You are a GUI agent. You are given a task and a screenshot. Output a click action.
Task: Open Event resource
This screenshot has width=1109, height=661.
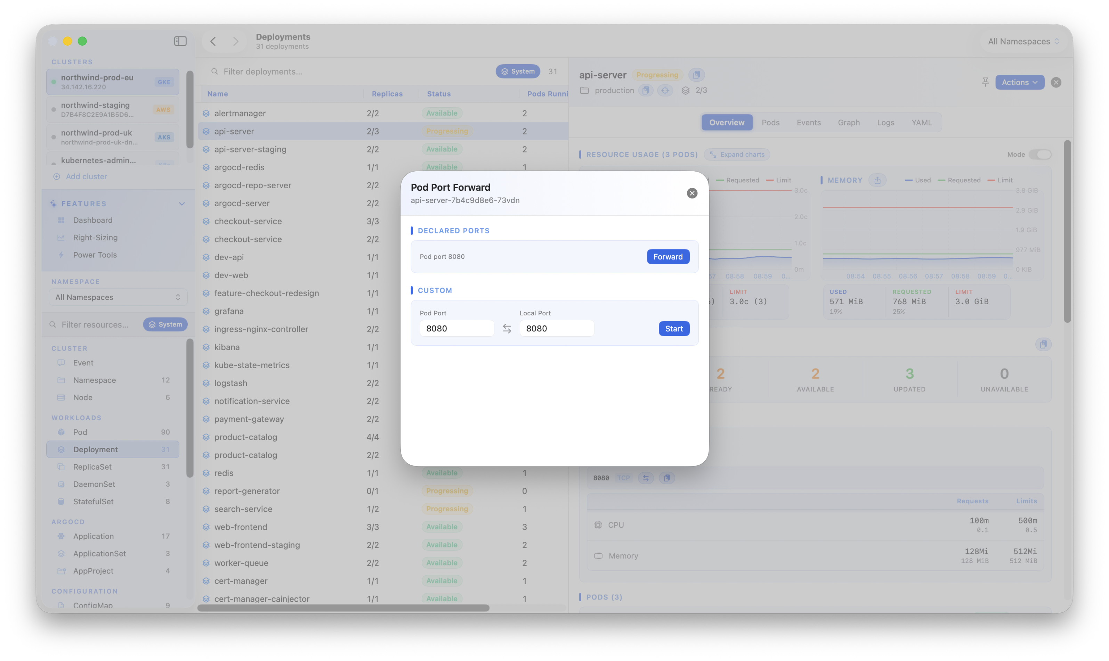[113, 363]
